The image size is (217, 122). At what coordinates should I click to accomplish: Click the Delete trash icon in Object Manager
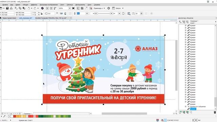tap(215, 113)
